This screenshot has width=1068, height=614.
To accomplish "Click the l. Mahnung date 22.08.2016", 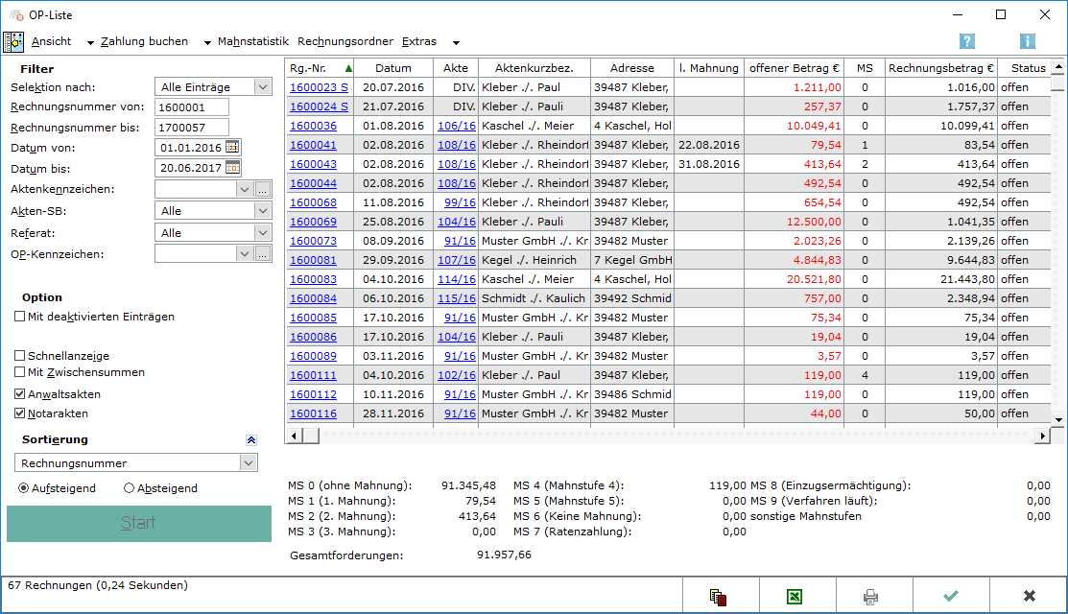I will pyautogui.click(x=709, y=145).
